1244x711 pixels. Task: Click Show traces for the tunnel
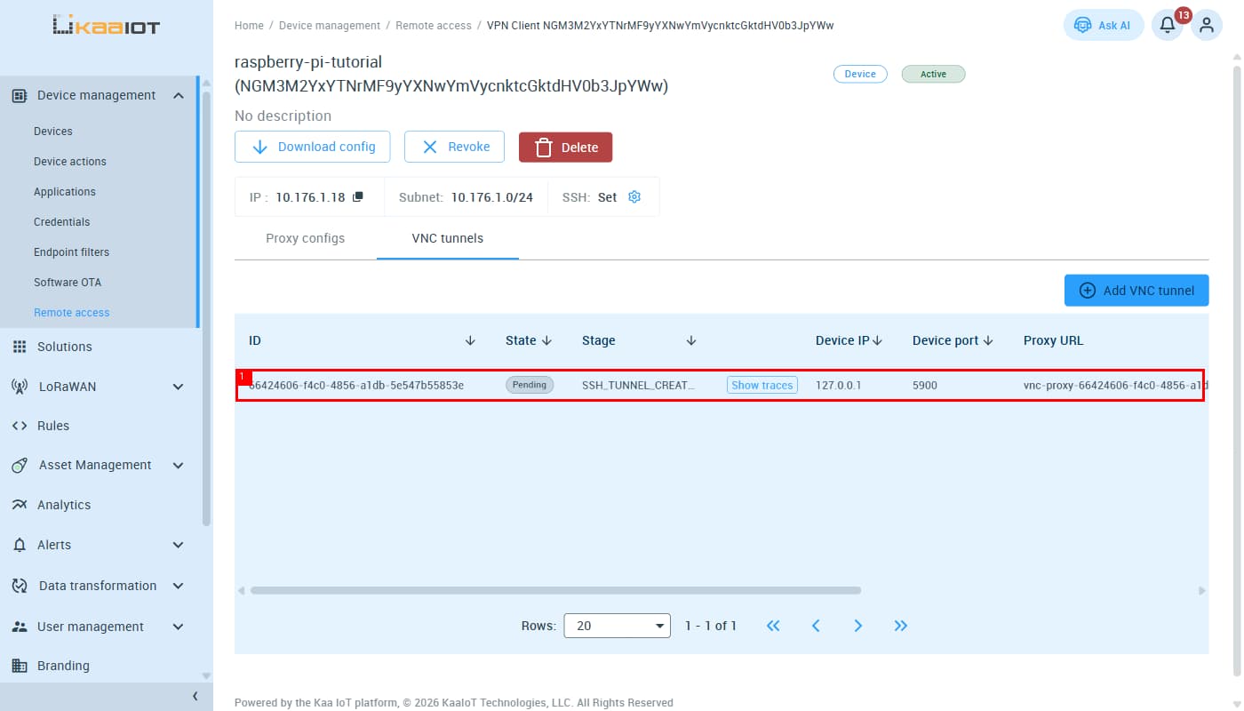point(762,385)
